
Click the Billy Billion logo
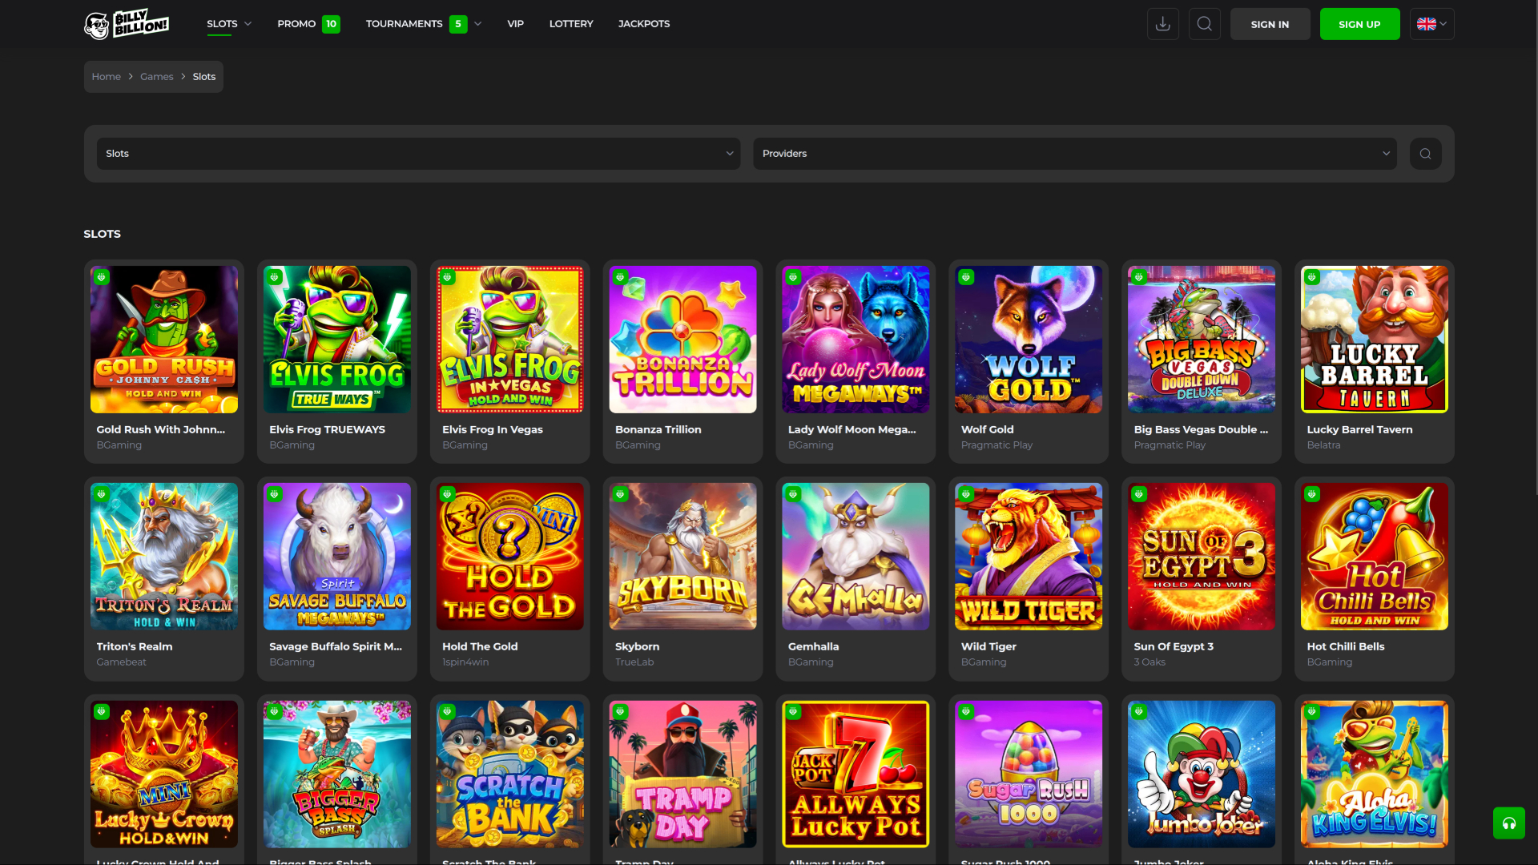click(x=126, y=23)
